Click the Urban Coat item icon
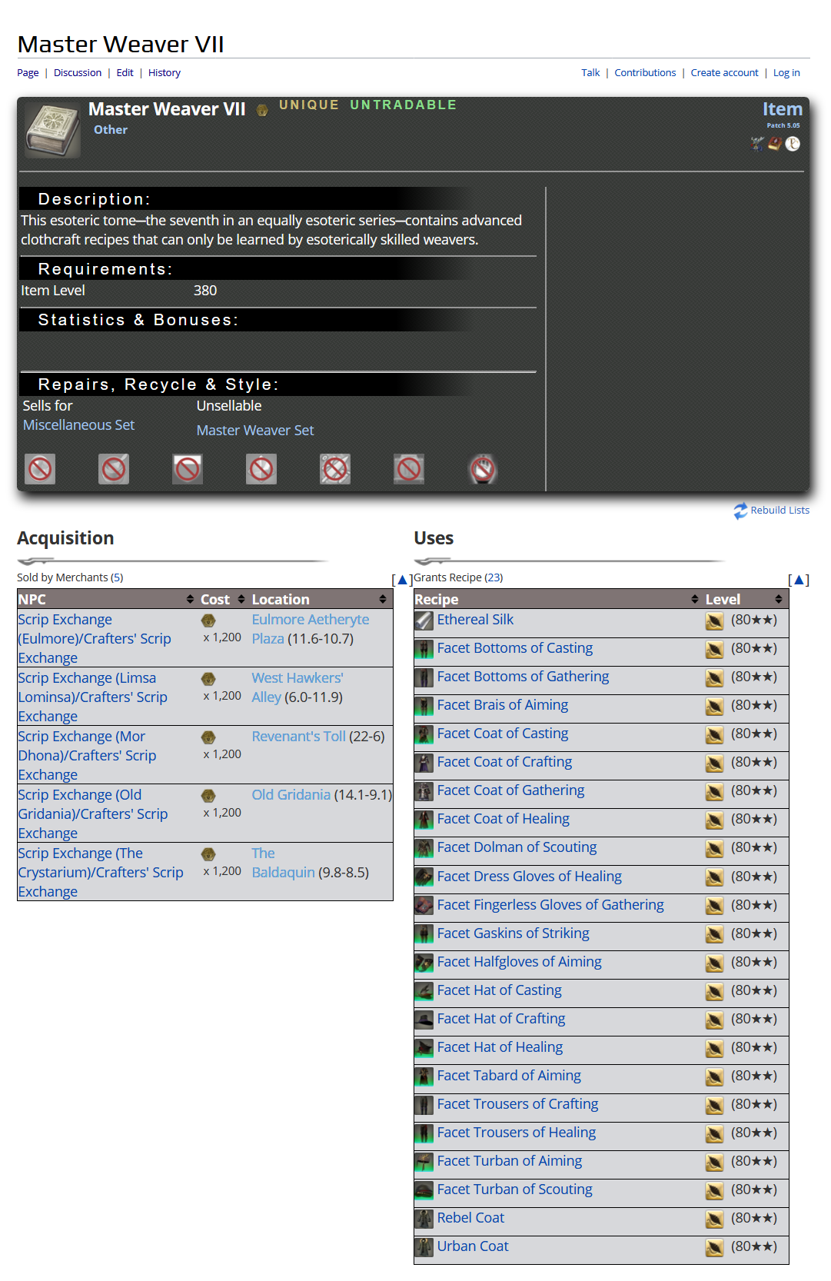This screenshot has height=1281, width=831. click(x=424, y=1247)
